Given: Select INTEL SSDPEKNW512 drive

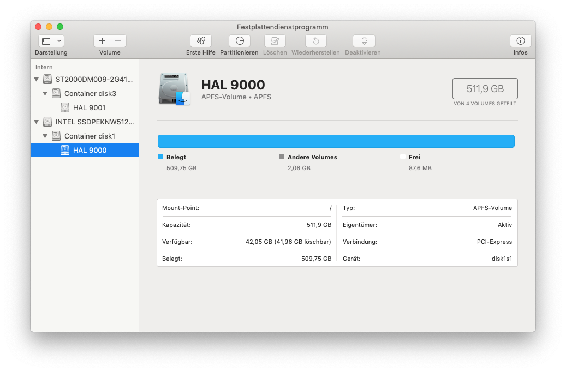Looking at the screenshot, I should [85, 122].
